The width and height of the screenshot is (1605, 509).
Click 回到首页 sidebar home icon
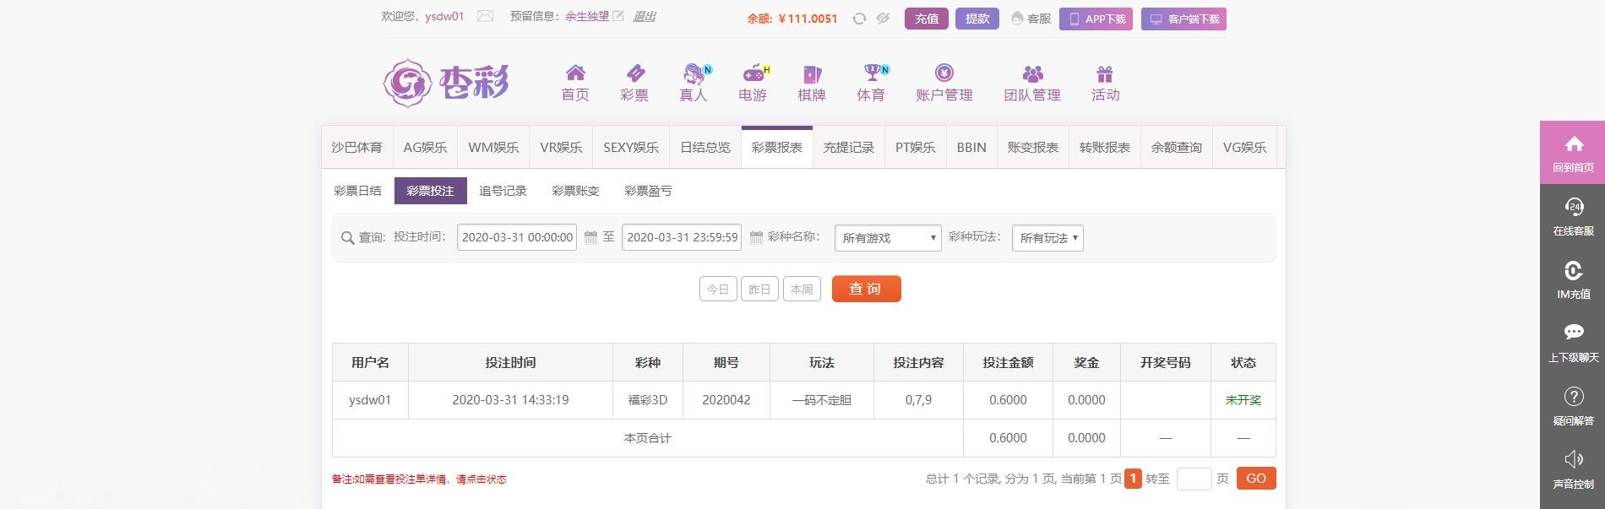click(x=1574, y=144)
